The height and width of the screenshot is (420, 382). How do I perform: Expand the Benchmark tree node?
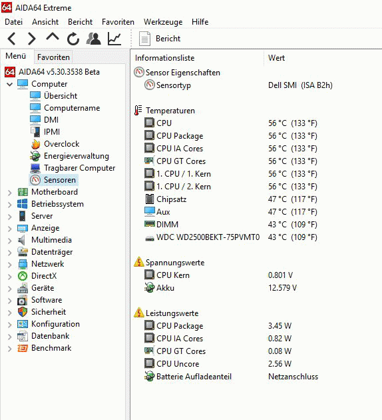(x=9, y=349)
